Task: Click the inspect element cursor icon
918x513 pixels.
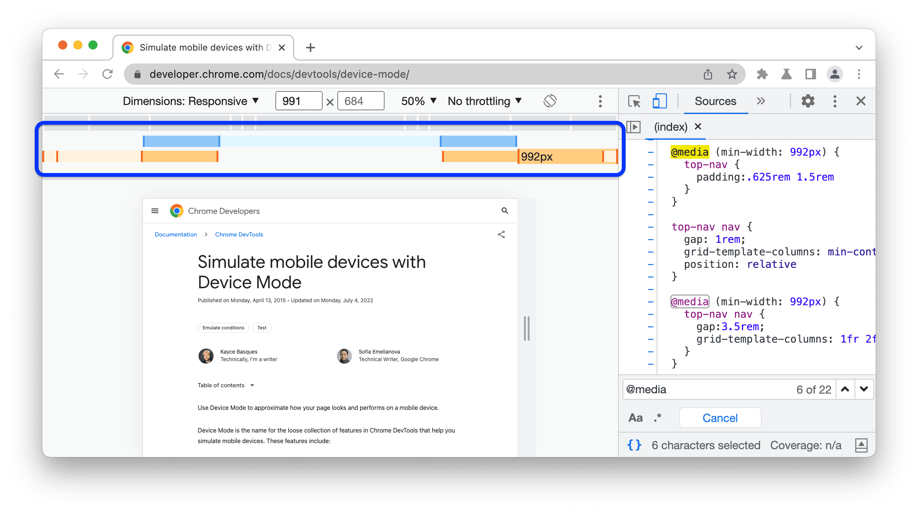Action: click(x=634, y=102)
